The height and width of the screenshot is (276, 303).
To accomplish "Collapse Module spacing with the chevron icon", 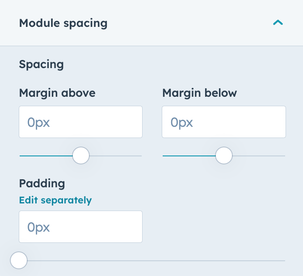I will click(278, 23).
